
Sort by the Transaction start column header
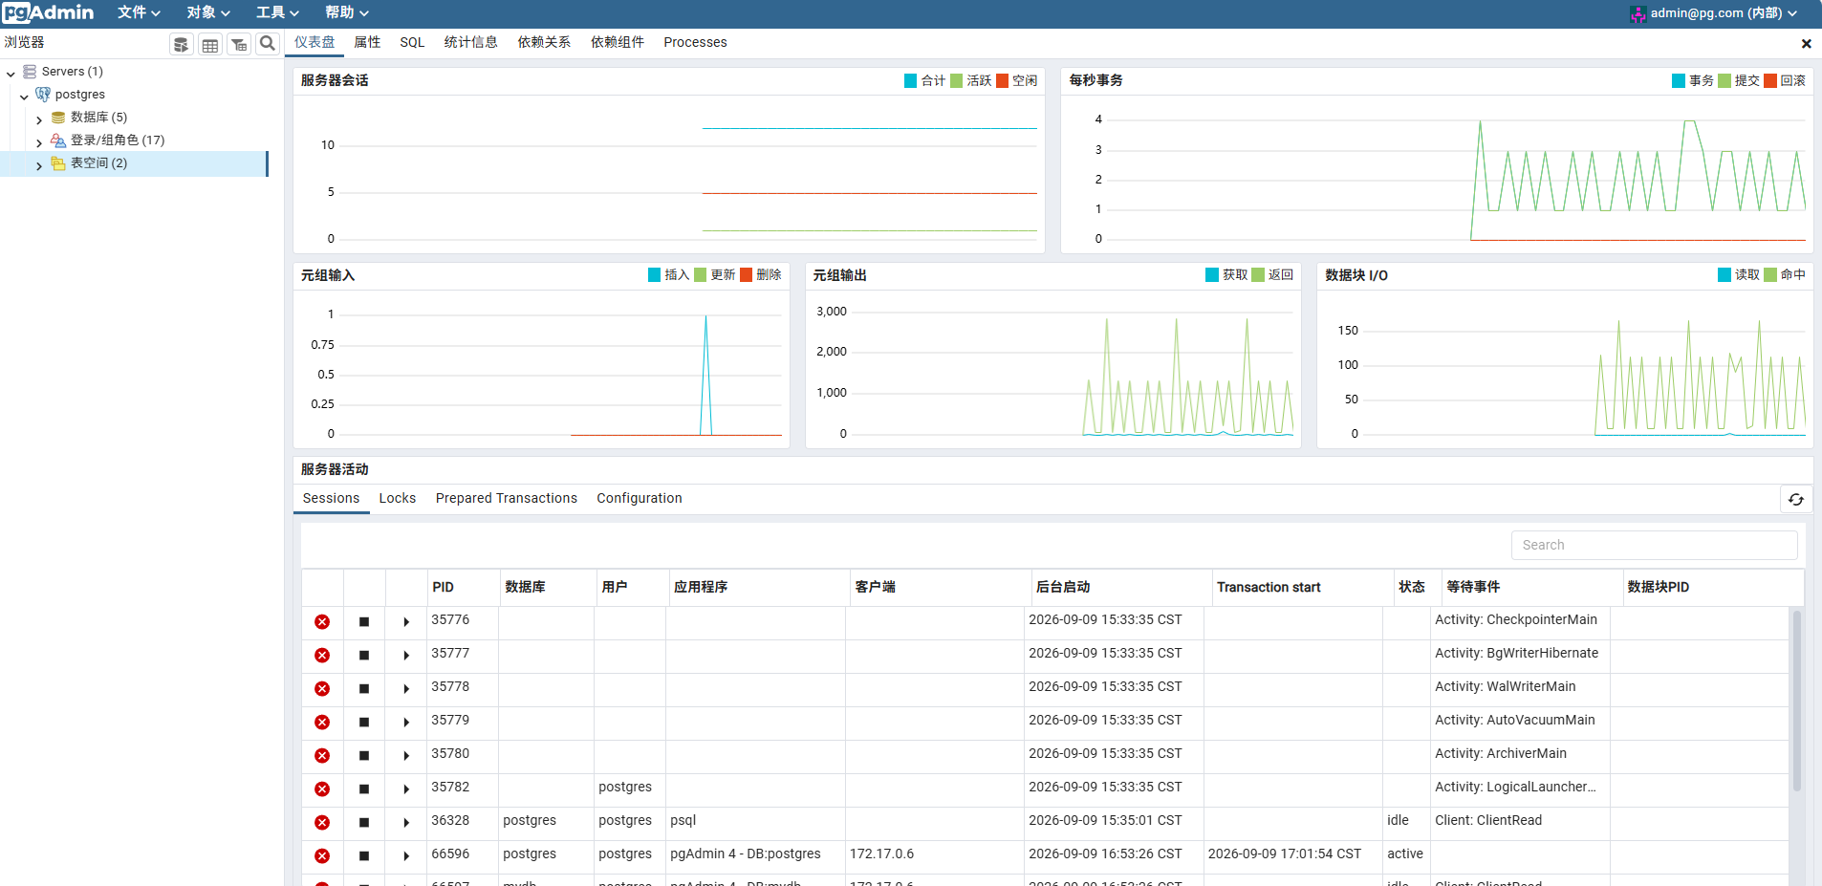point(1303,587)
